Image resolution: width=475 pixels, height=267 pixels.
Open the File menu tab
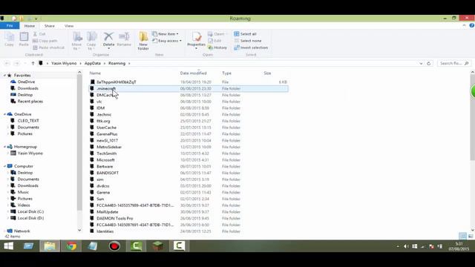point(10,26)
